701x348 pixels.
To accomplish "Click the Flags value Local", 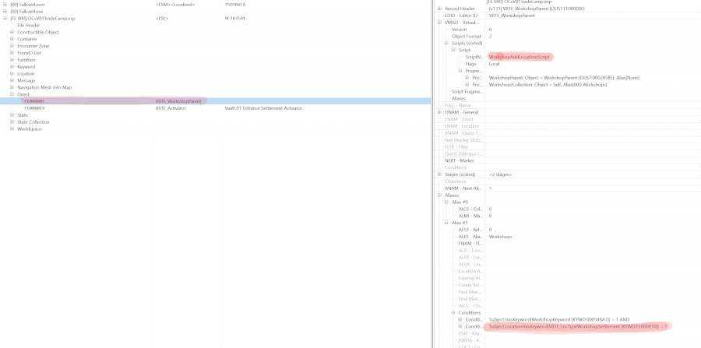I will coord(494,64).
